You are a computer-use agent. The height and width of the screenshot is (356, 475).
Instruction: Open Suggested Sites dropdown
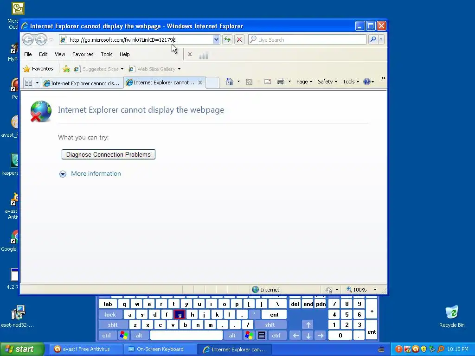[x=122, y=69]
